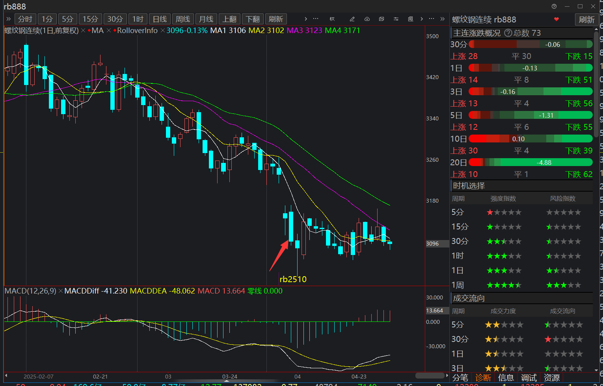Viewport: 603px width, 386px height.
Task: Click the 下跌 62 count text
Action: (579, 174)
